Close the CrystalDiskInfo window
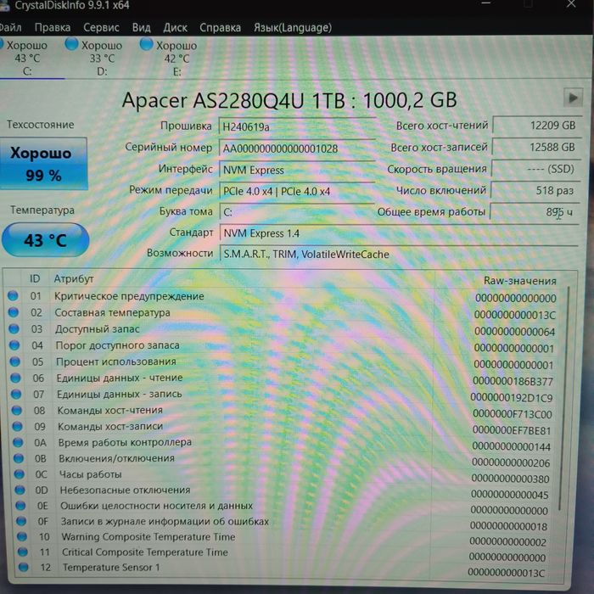 pyautogui.click(x=571, y=4)
